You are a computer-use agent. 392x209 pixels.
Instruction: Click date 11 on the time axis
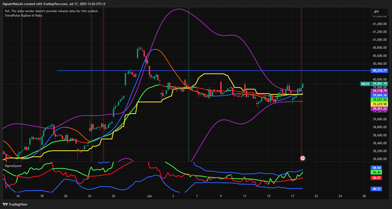tap(245, 196)
